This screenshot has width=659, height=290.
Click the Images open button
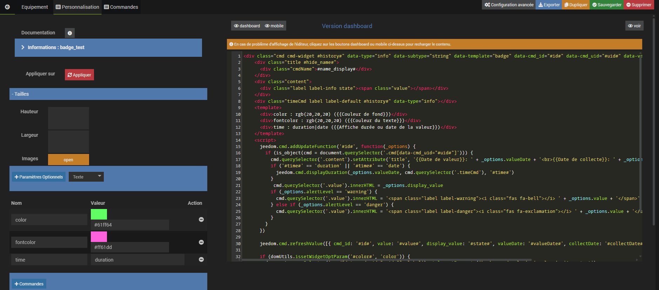[x=68, y=160]
